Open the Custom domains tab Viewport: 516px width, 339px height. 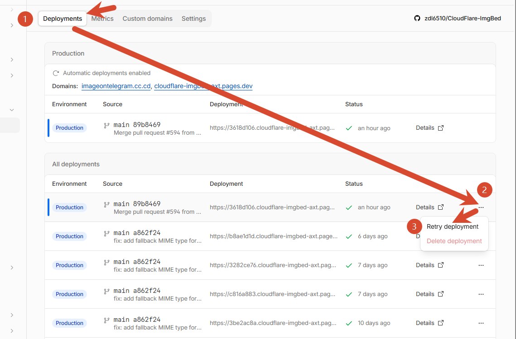147,19
